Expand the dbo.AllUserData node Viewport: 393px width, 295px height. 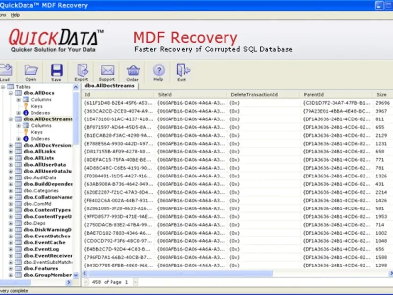(x=11, y=165)
